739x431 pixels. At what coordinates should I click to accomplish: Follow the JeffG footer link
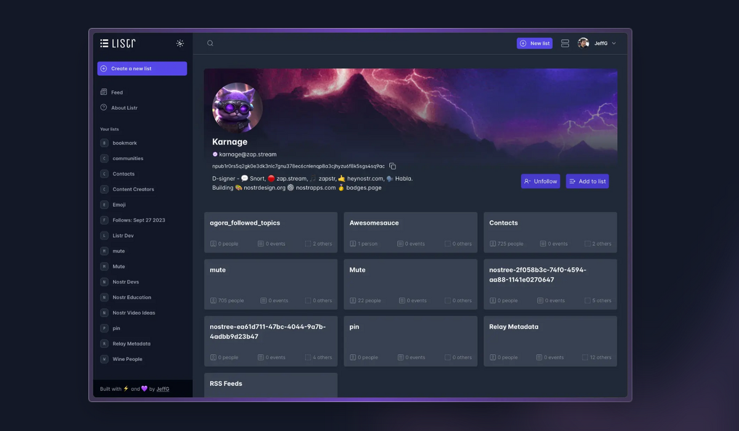coord(163,389)
